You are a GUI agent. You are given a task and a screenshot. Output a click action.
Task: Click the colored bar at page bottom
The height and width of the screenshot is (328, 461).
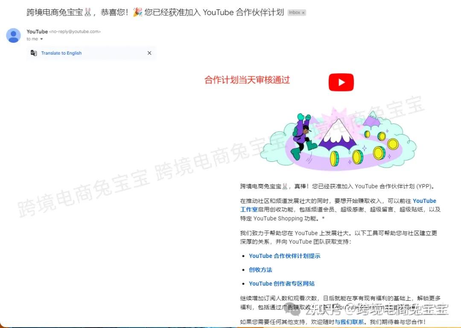230,327
